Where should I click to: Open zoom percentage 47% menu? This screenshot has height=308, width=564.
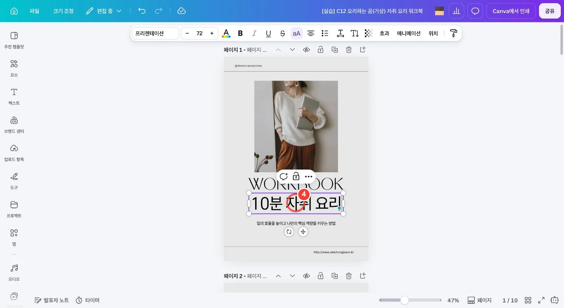(x=453, y=300)
